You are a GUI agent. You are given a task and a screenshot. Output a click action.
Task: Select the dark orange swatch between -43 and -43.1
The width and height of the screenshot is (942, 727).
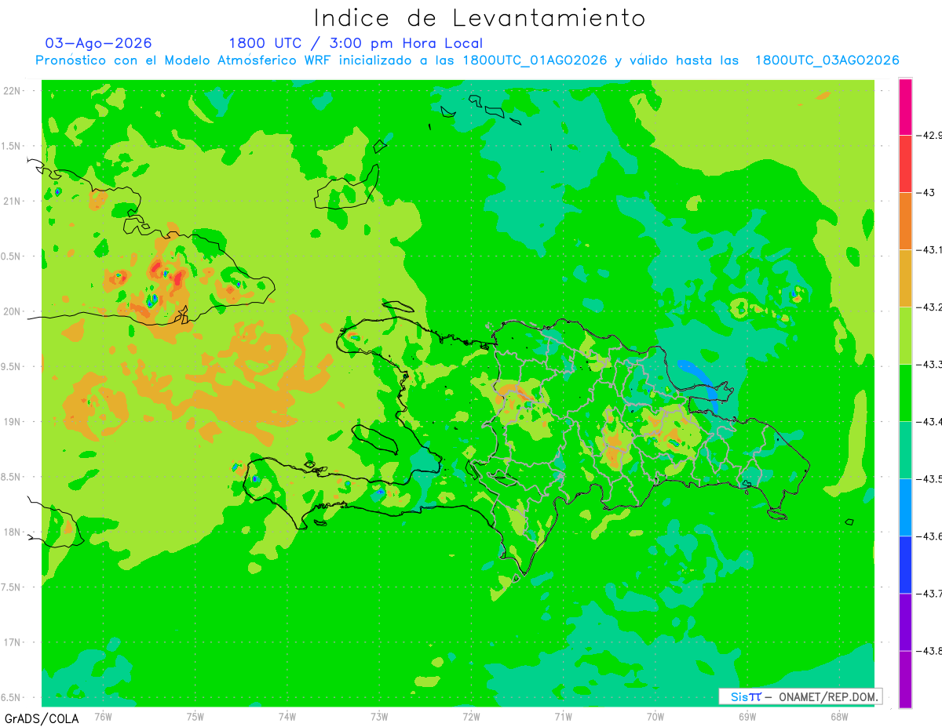pyautogui.click(x=905, y=221)
